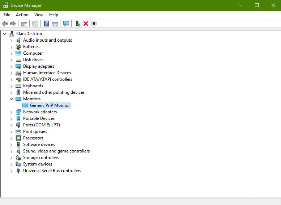Image resolution: width=281 pixels, height=205 pixels.
Task: Click the Display adapters category icon
Action: click(18, 66)
